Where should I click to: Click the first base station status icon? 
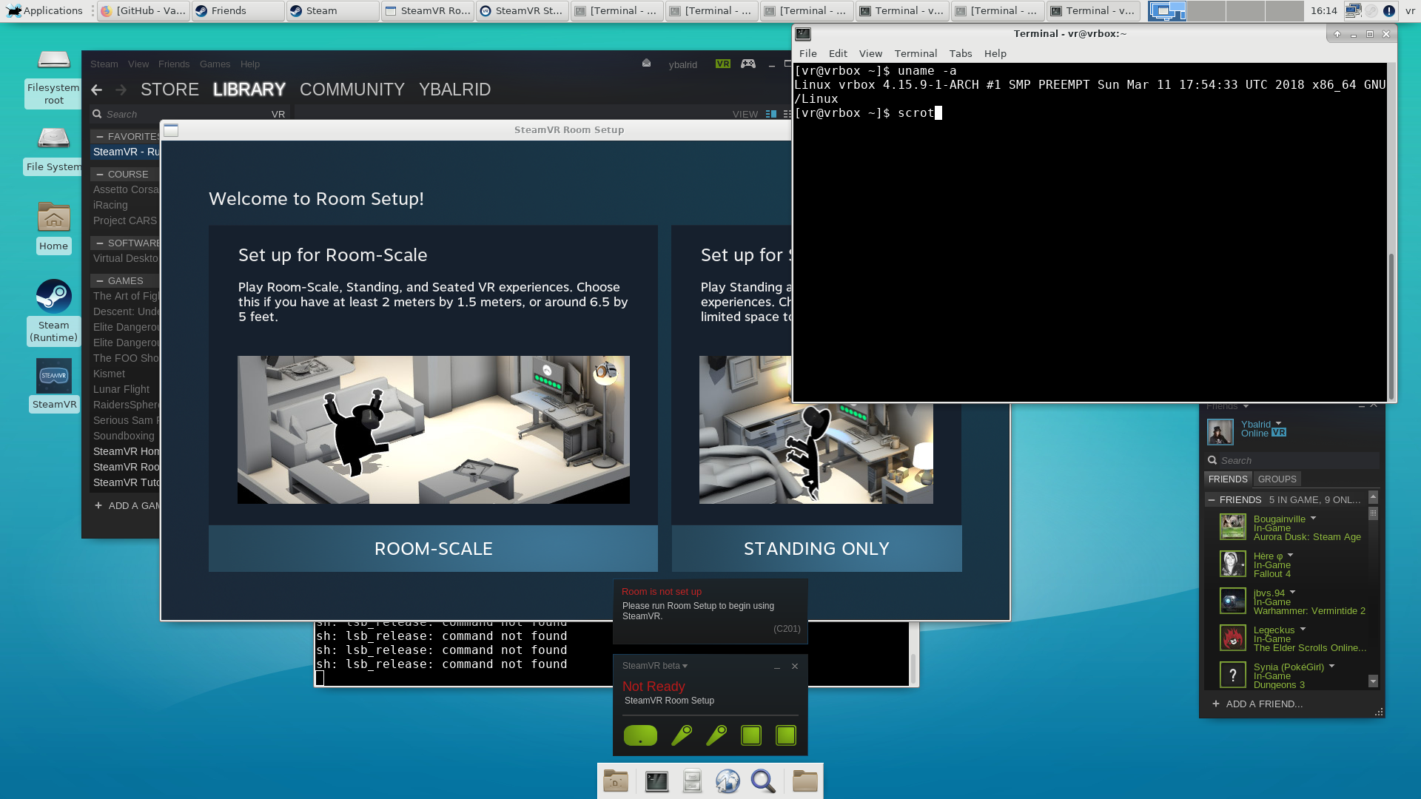point(751,735)
